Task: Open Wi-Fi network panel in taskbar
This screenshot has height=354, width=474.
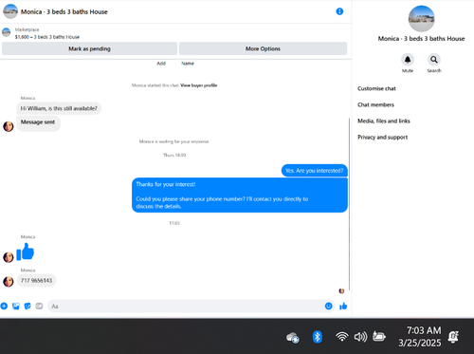Action: pyautogui.click(x=342, y=337)
